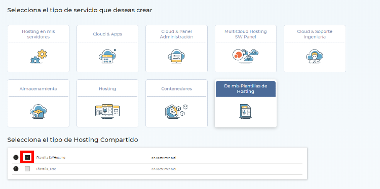
Task: Pick the Cloud & Panel Administración icon
Action: pos(176,56)
